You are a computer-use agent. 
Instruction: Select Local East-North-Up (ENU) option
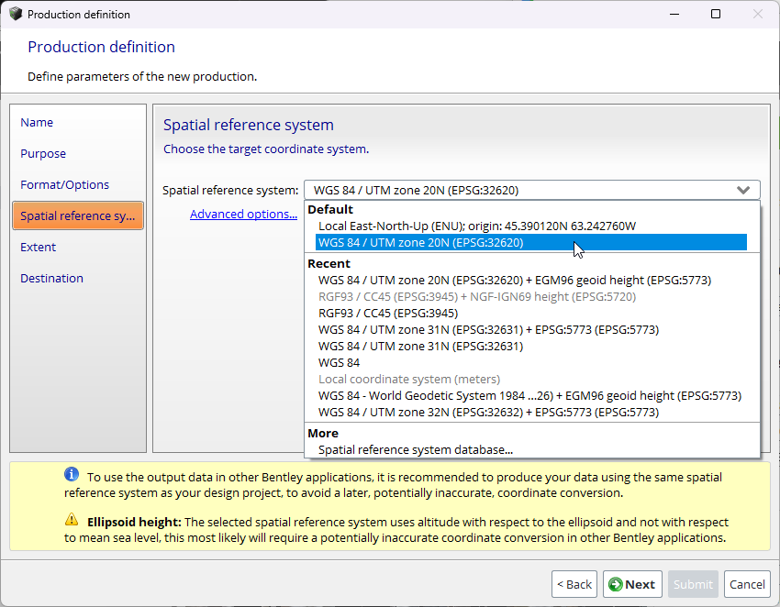coord(476,226)
